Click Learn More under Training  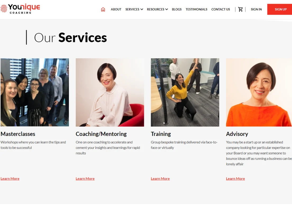pos(160,179)
